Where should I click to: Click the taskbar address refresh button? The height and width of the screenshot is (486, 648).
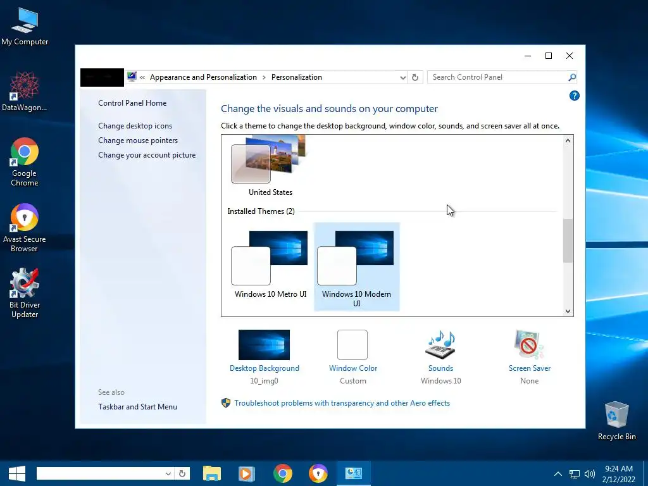[x=182, y=473]
